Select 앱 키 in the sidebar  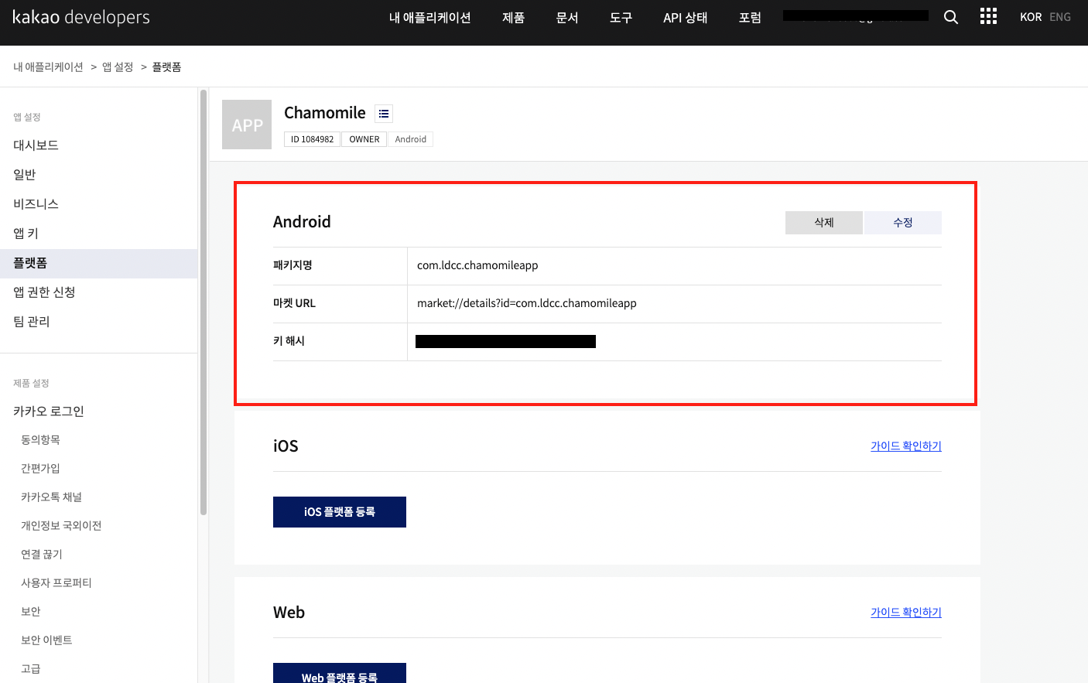pos(26,234)
